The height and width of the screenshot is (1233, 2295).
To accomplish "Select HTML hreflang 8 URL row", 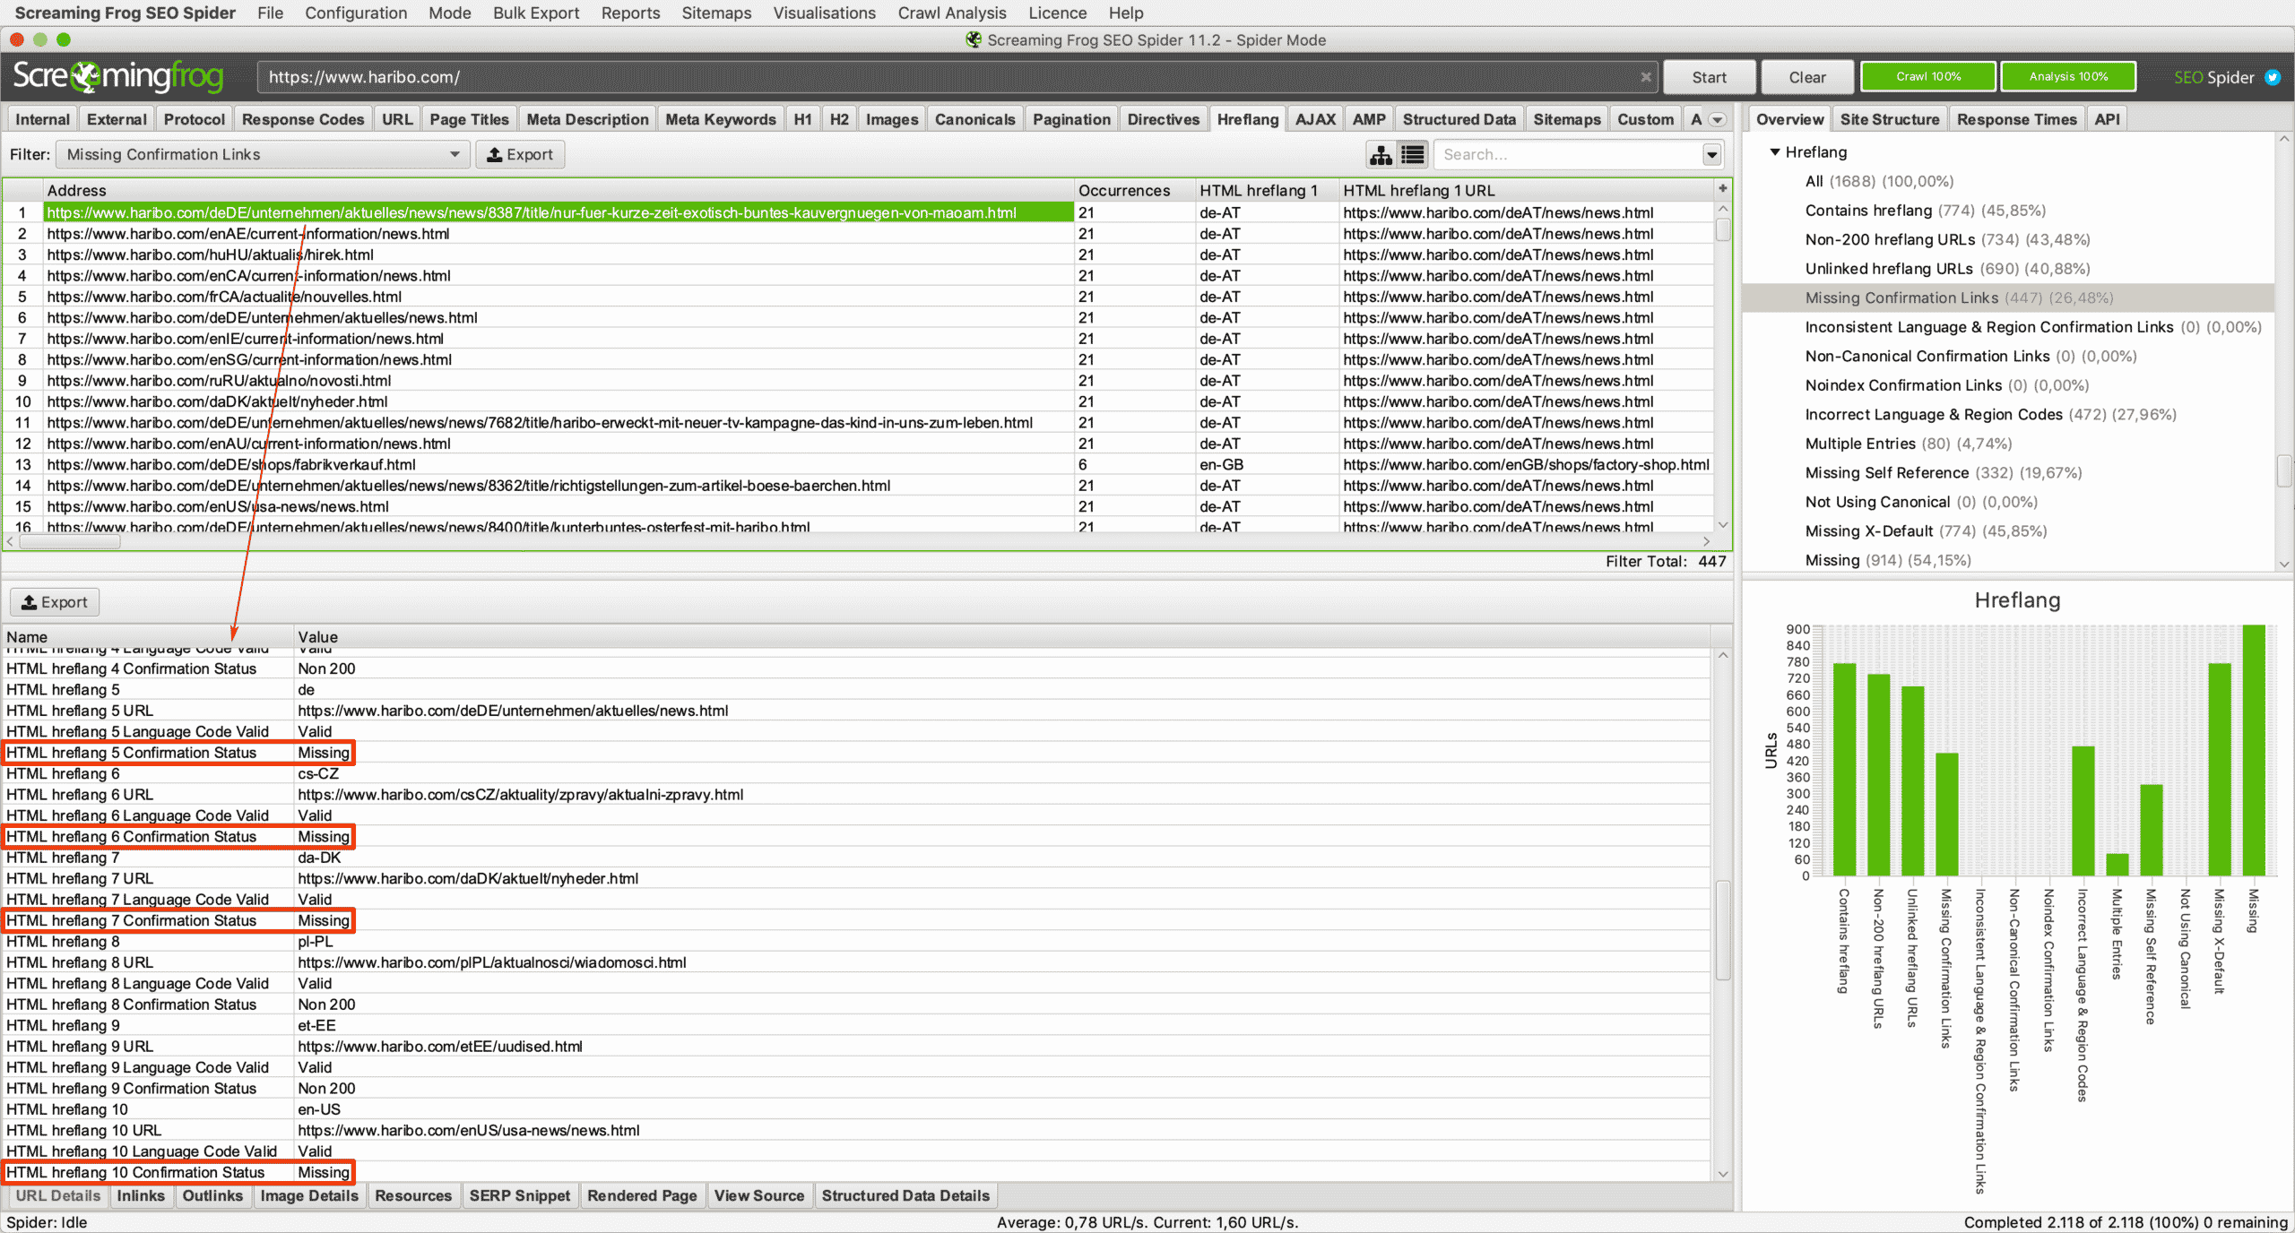I will (x=856, y=962).
